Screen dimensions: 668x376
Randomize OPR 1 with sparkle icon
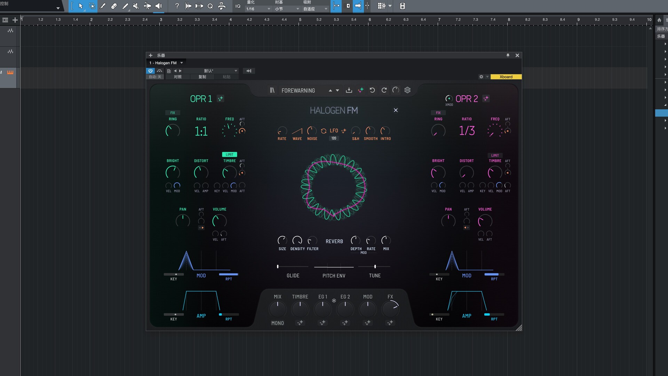[x=221, y=99]
